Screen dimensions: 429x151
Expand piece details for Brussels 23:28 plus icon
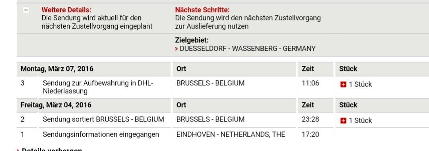point(343,121)
